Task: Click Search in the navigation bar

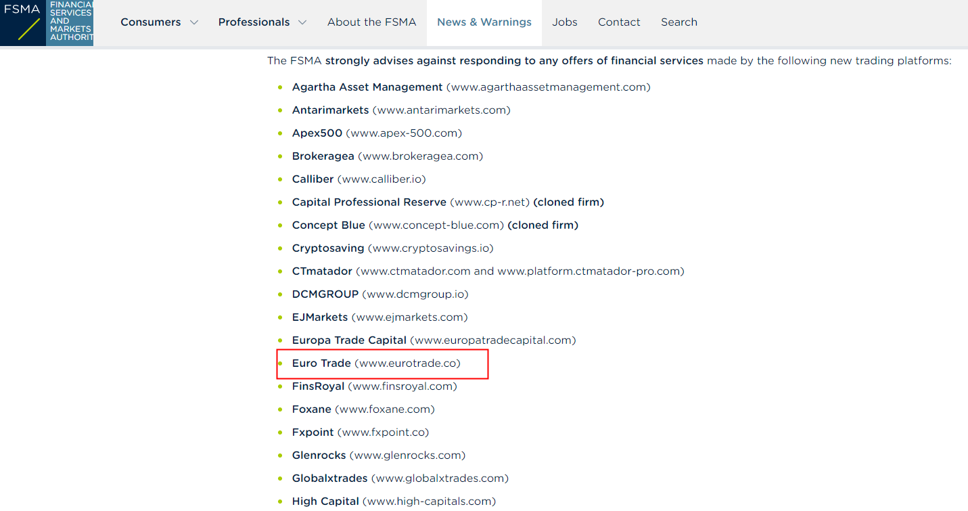Action: click(679, 22)
